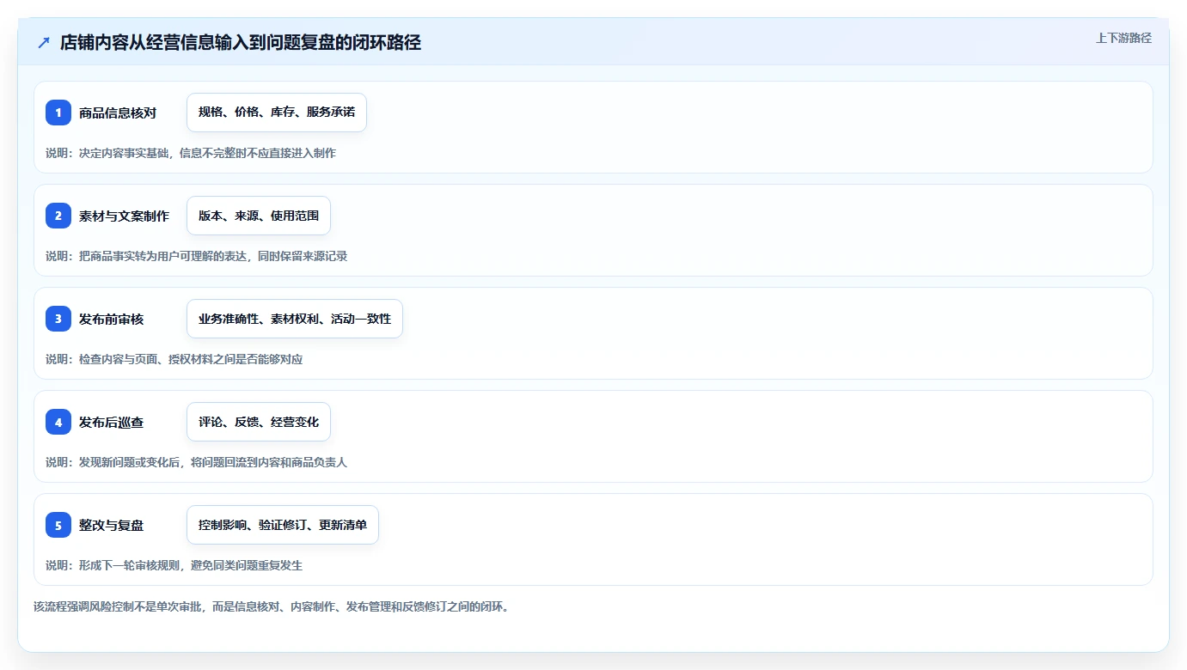Click step number badge 5
Screen dimensions: 1187x670
[58, 525]
